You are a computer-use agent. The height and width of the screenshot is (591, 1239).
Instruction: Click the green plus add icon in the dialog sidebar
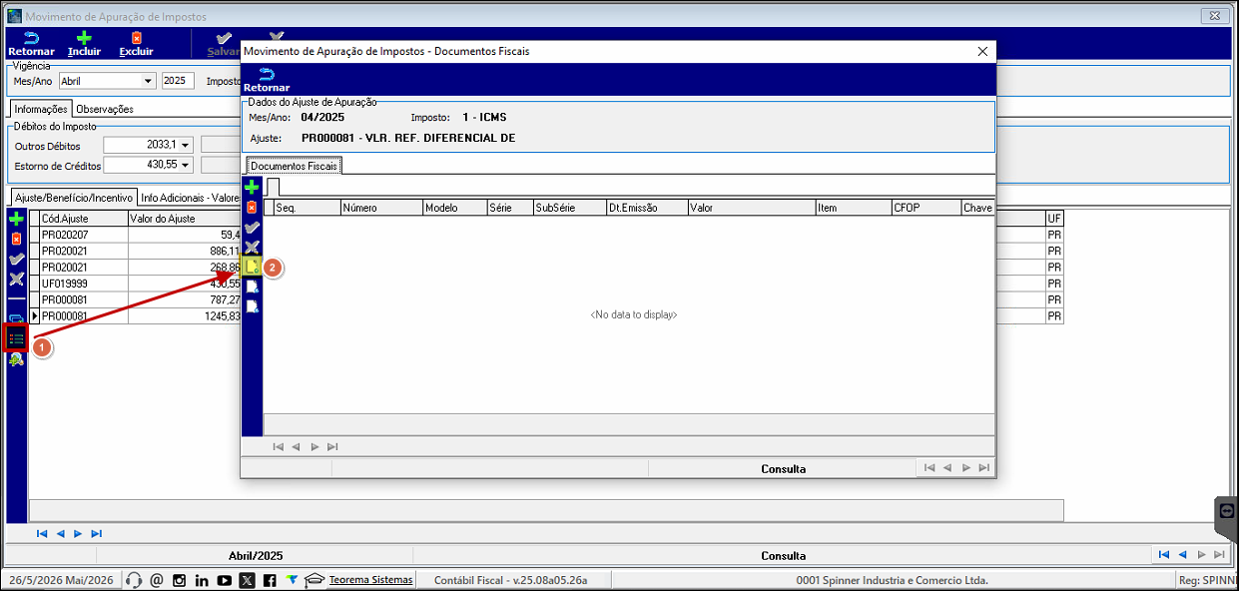[x=252, y=188]
